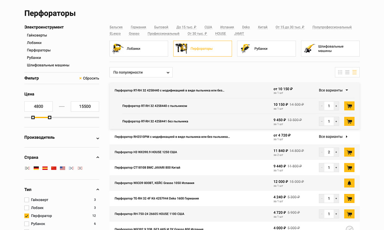384x230 pixels.
Task: Enable the Гайковерт type filter
Action: tap(26, 199)
